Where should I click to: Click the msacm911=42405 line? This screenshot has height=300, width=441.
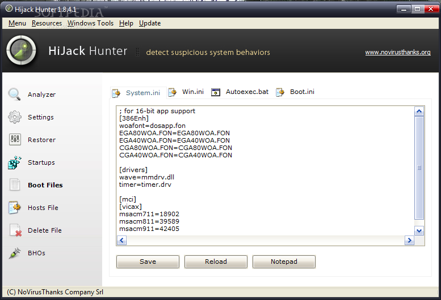(149, 229)
